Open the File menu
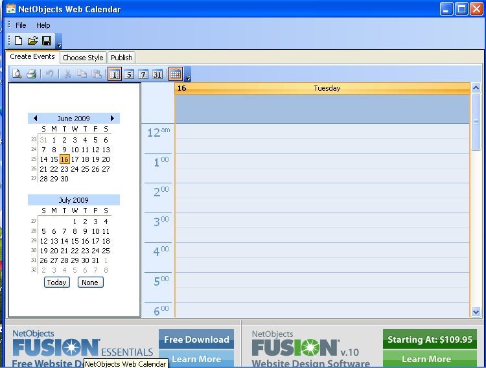This screenshot has width=486, height=368. click(x=21, y=25)
